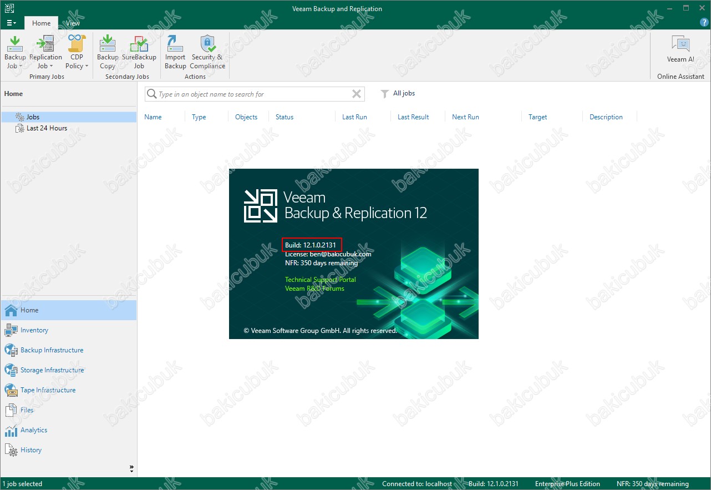Open the Technical Support Portal link
This screenshot has width=711, height=490.
tap(321, 280)
